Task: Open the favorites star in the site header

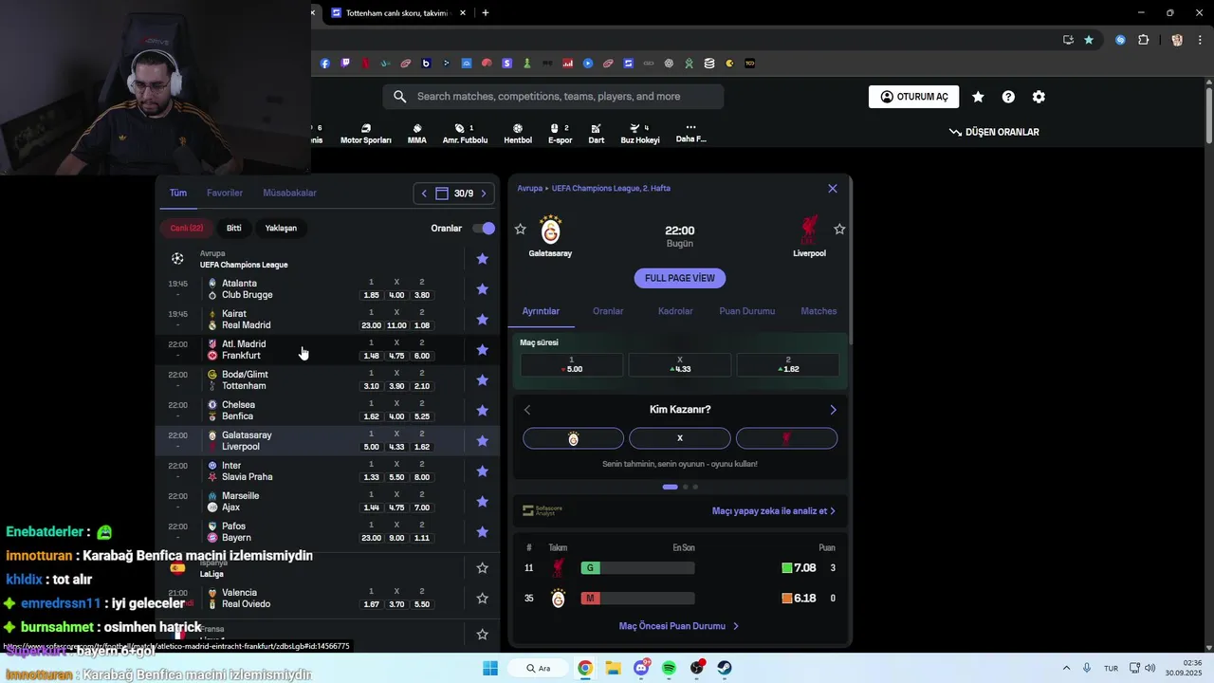Action: coord(978,97)
